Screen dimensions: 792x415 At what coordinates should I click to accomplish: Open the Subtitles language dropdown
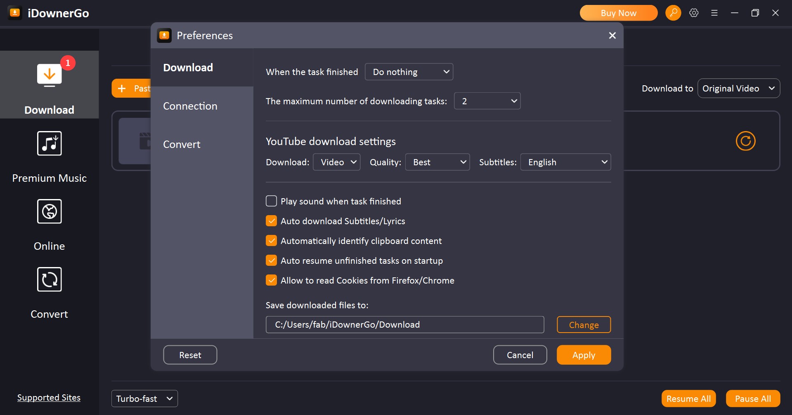[565, 162]
